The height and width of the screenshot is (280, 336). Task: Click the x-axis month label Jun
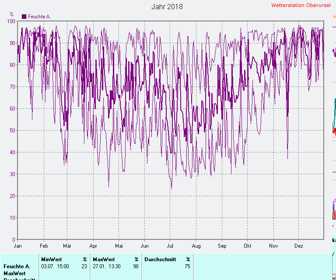[x=145, y=246]
